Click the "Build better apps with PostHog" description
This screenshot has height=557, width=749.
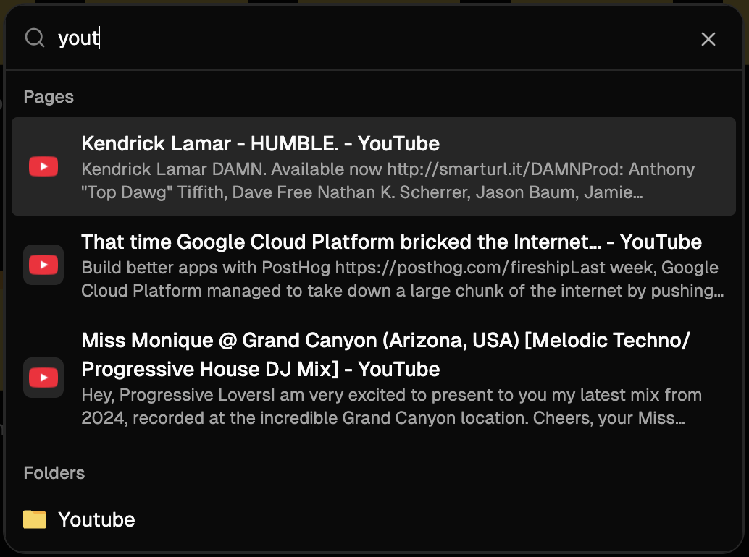[x=402, y=279]
